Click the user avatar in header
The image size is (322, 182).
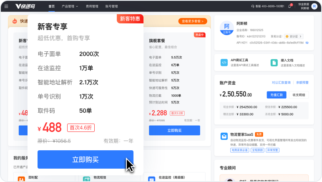(x=314, y=6)
